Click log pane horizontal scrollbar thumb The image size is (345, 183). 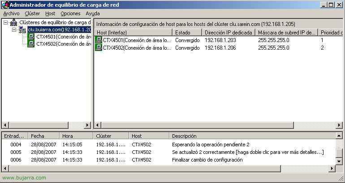click(145, 169)
